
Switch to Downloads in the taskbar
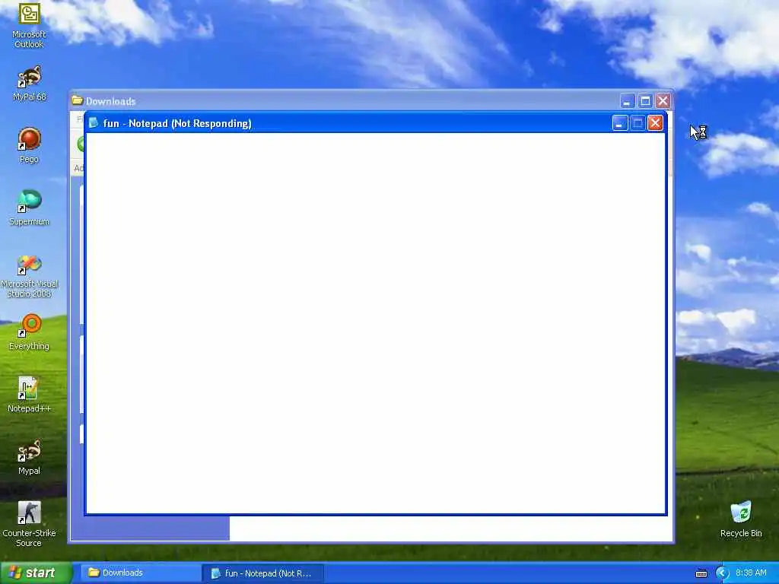click(x=139, y=573)
